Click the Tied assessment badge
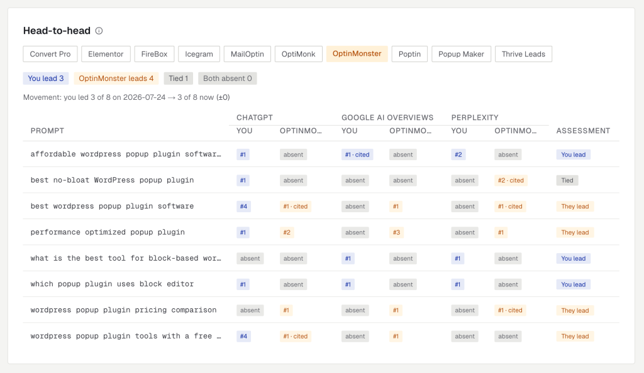 (567, 180)
